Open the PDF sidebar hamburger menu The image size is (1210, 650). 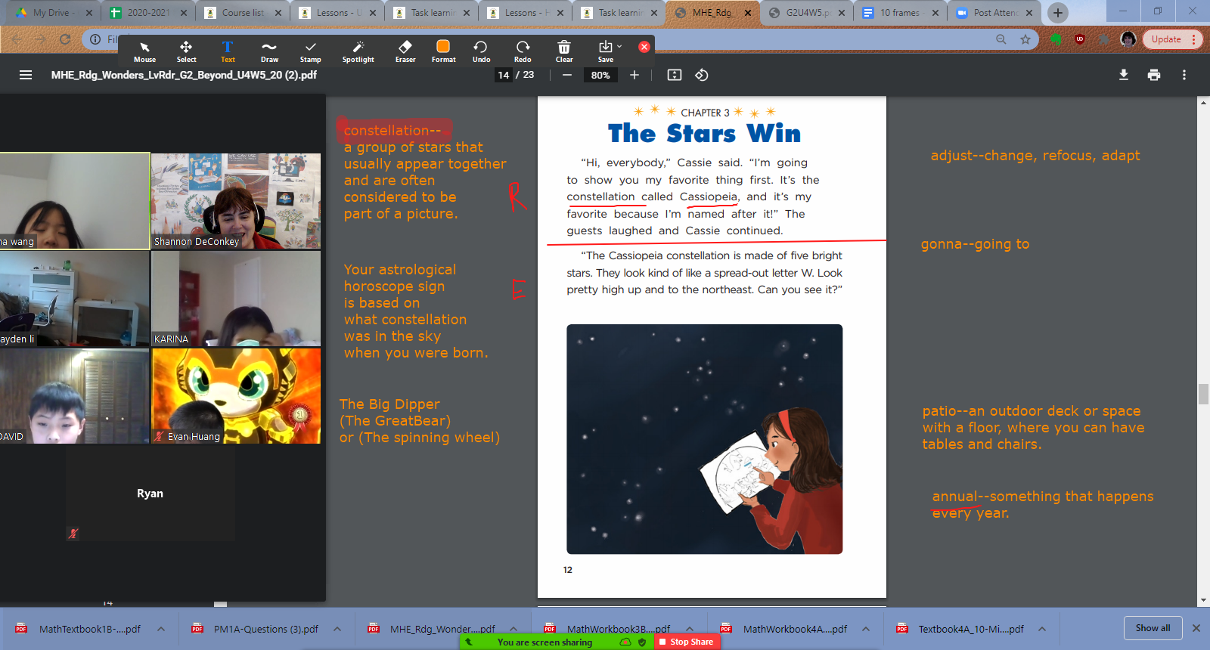pyautogui.click(x=26, y=75)
